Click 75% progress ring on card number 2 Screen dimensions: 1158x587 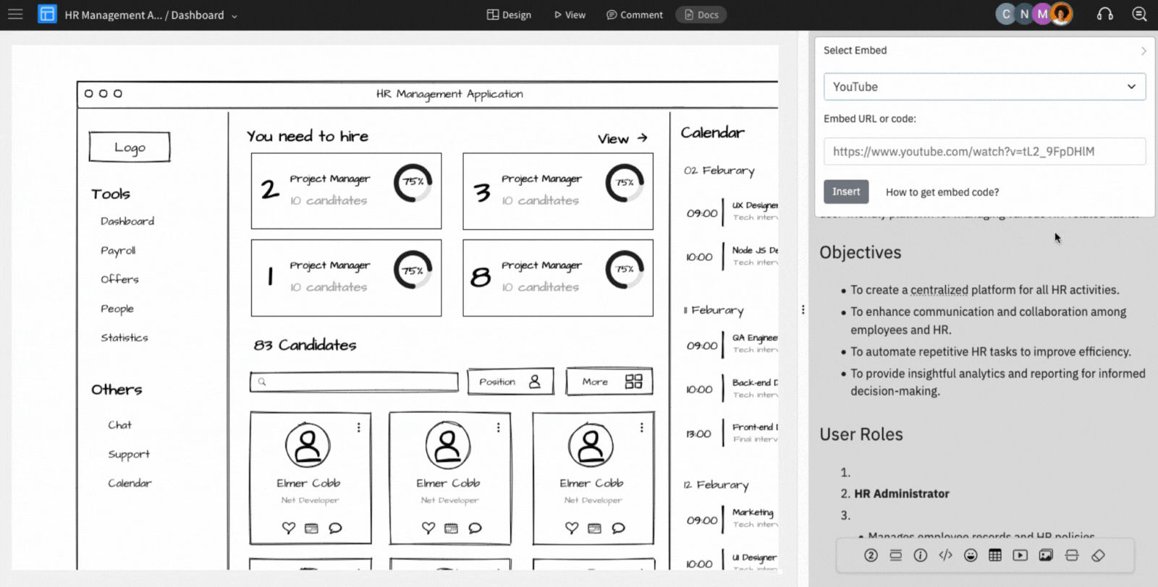coord(413,183)
